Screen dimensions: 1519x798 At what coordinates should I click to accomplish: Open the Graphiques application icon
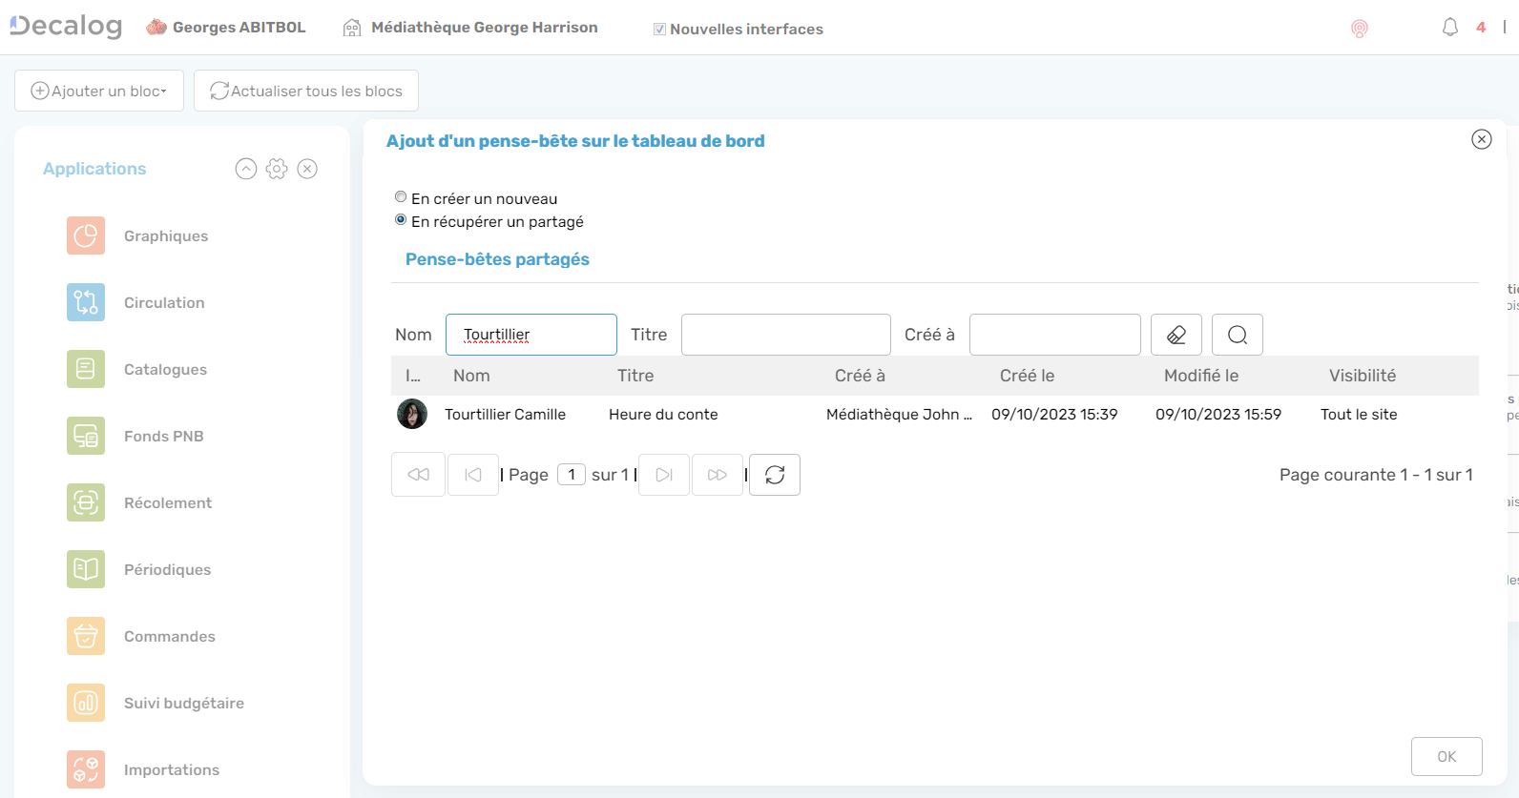click(86, 235)
